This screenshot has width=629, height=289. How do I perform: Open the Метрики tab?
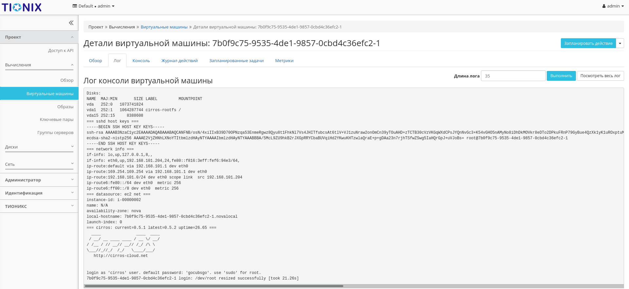coord(284,61)
